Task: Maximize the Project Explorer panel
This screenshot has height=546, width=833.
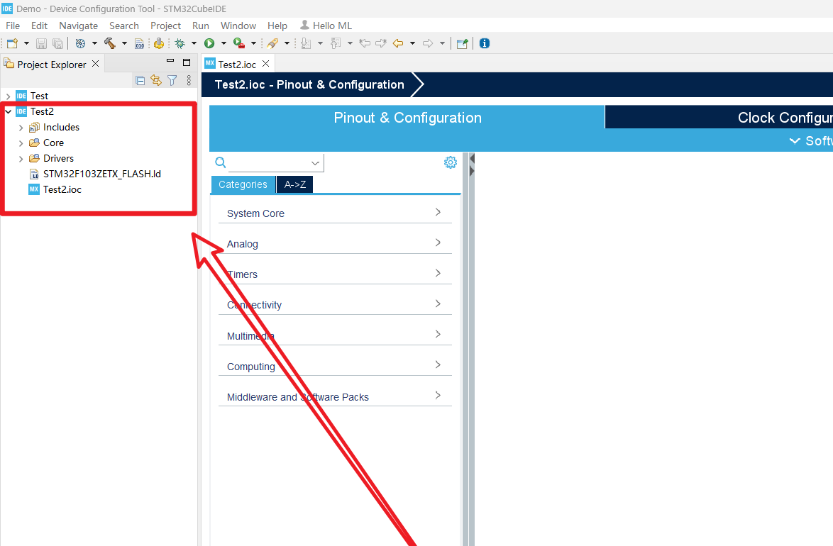Action: click(x=187, y=62)
